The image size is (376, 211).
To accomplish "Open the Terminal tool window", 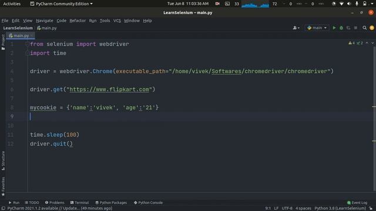I will click(79, 203).
